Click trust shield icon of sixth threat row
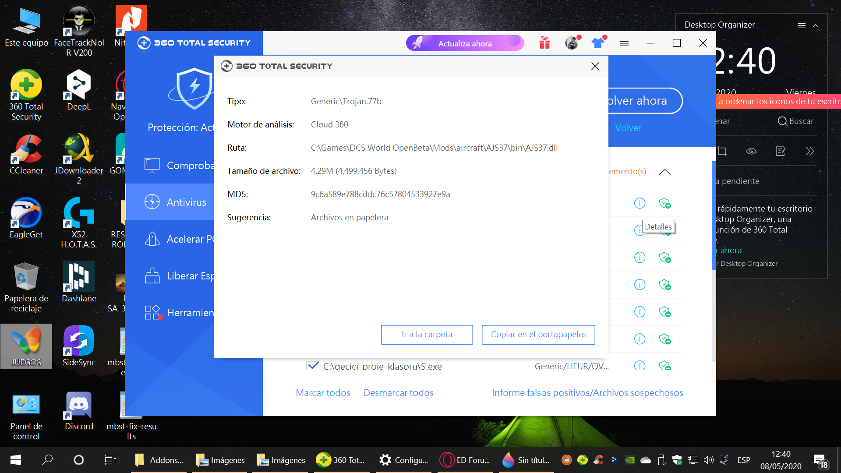841x473 pixels. pos(665,339)
